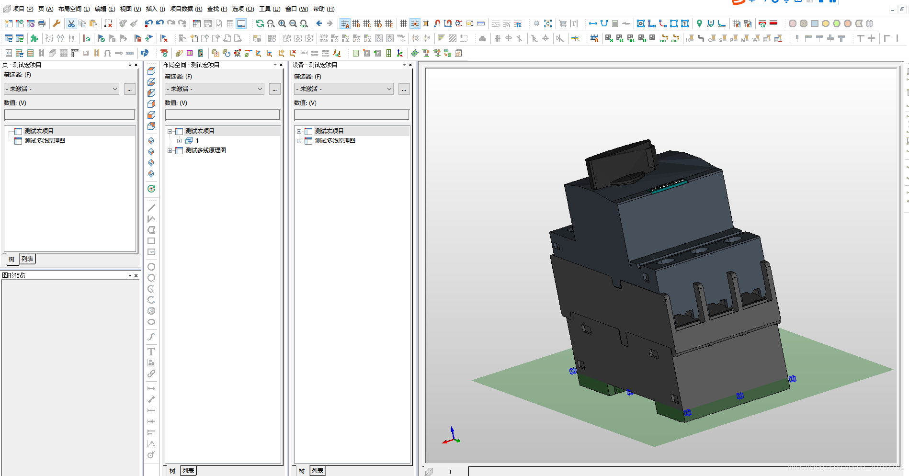Viewport: 909px width, 476px height.
Task: Expand 测试多线原理图 in the device navigator
Action: (299, 141)
